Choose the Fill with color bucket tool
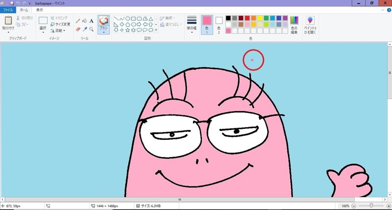 pos(85,21)
